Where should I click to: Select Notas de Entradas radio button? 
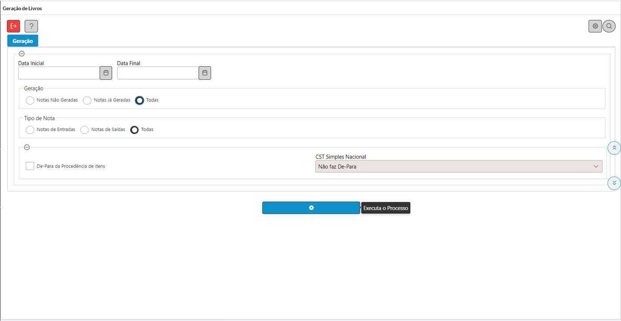pyautogui.click(x=30, y=130)
